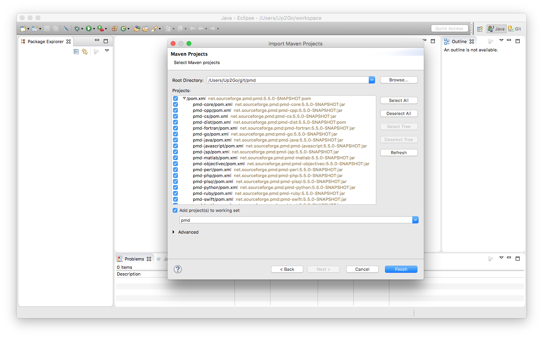Click the Browse... button
This screenshot has height=338, width=543.
tap(399, 80)
